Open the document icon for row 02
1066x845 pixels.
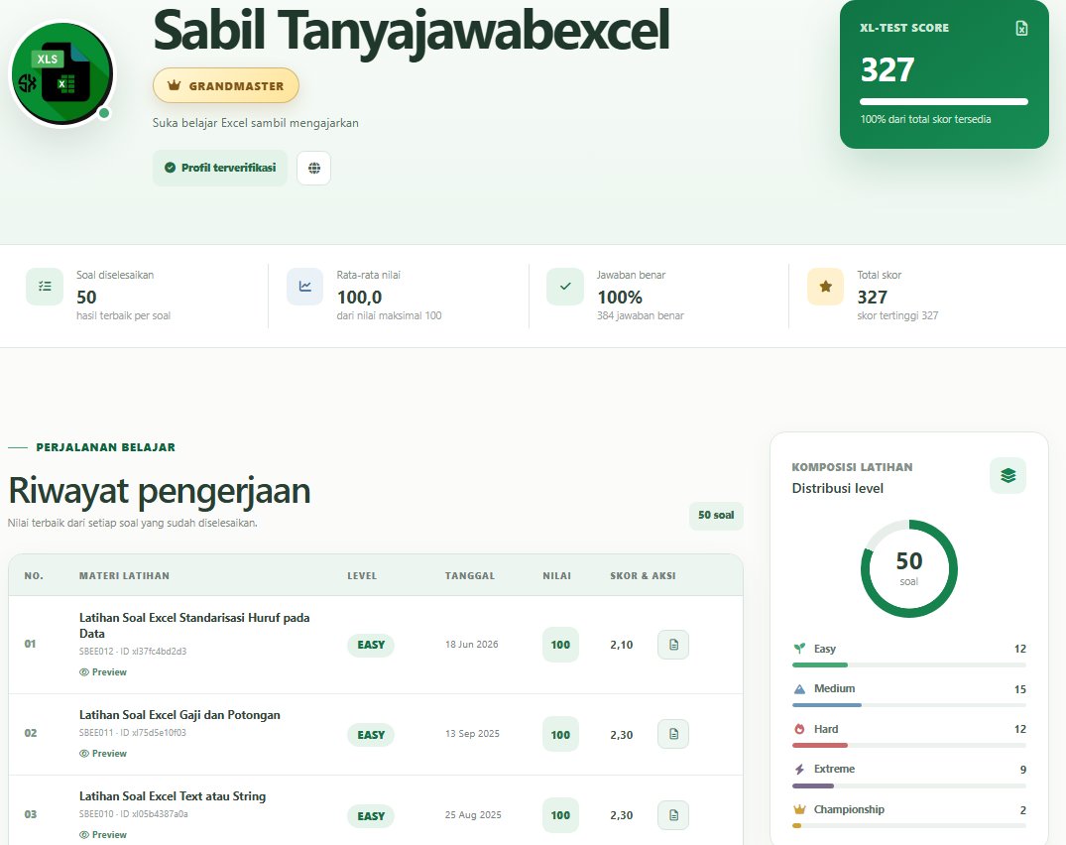point(673,734)
